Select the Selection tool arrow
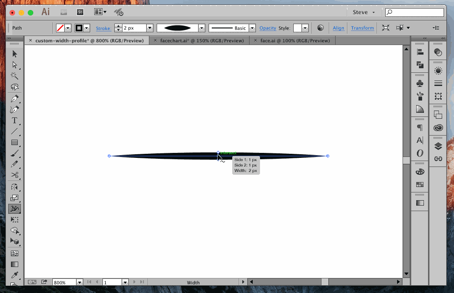Image resolution: width=454 pixels, height=293 pixels. [15, 54]
